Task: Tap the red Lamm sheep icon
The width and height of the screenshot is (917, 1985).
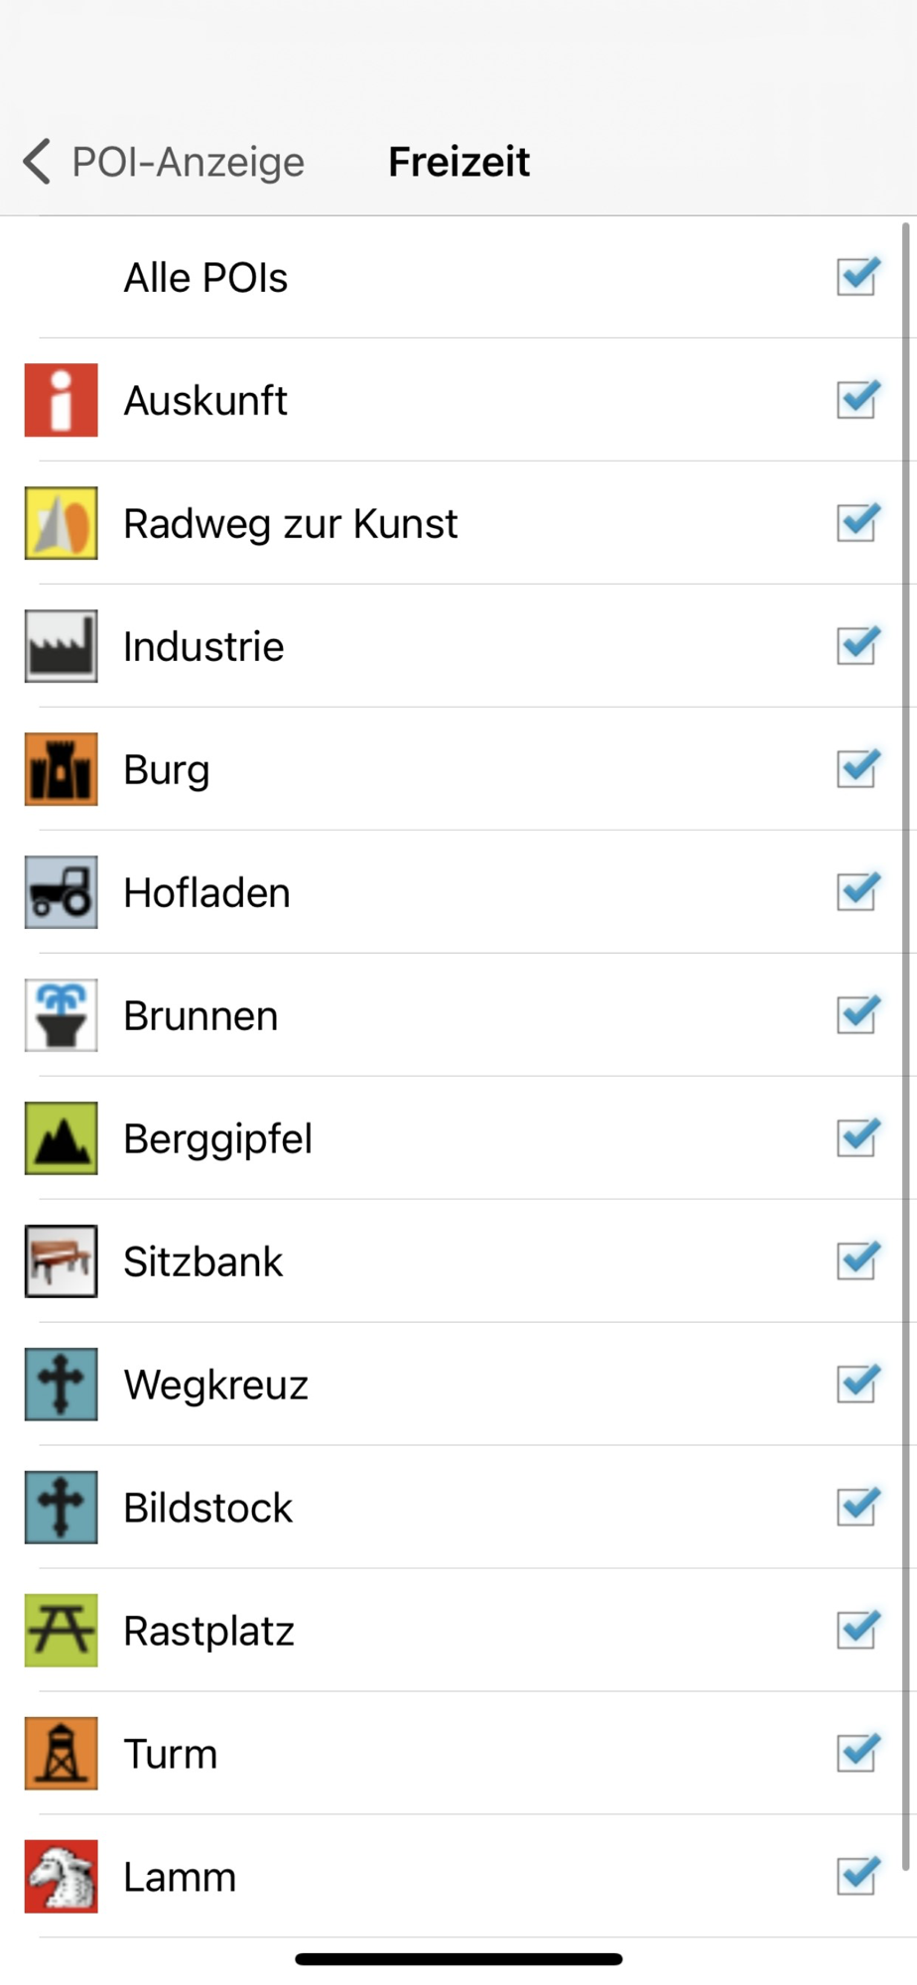Action: tap(62, 1878)
